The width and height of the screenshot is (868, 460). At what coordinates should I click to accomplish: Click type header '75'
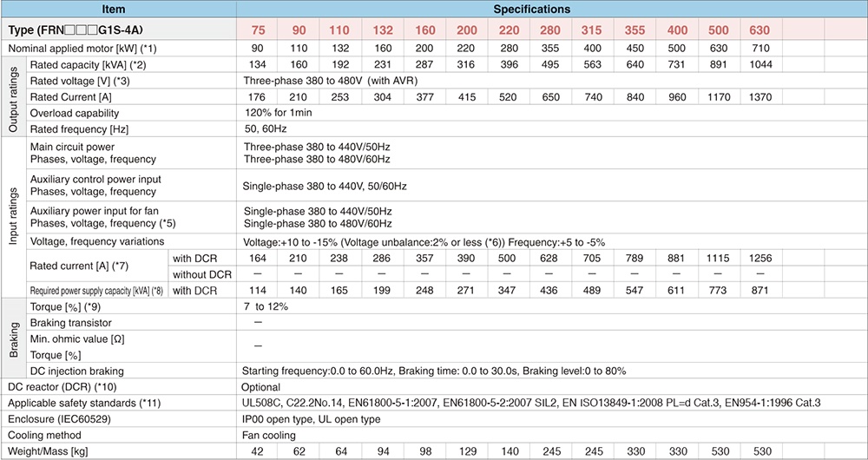pyautogui.click(x=258, y=30)
